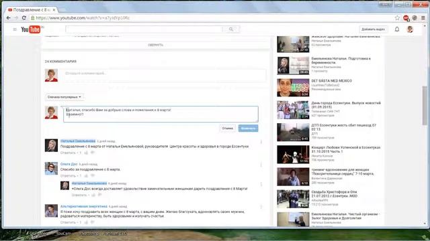Open Ольга Дос's avatar
The image size is (430, 241).
[51, 168]
